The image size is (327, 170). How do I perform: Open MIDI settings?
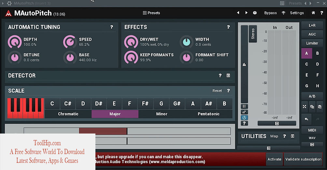coord(312,130)
